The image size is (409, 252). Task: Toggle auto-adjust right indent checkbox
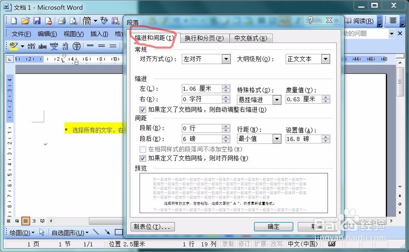tap(142, 110)
